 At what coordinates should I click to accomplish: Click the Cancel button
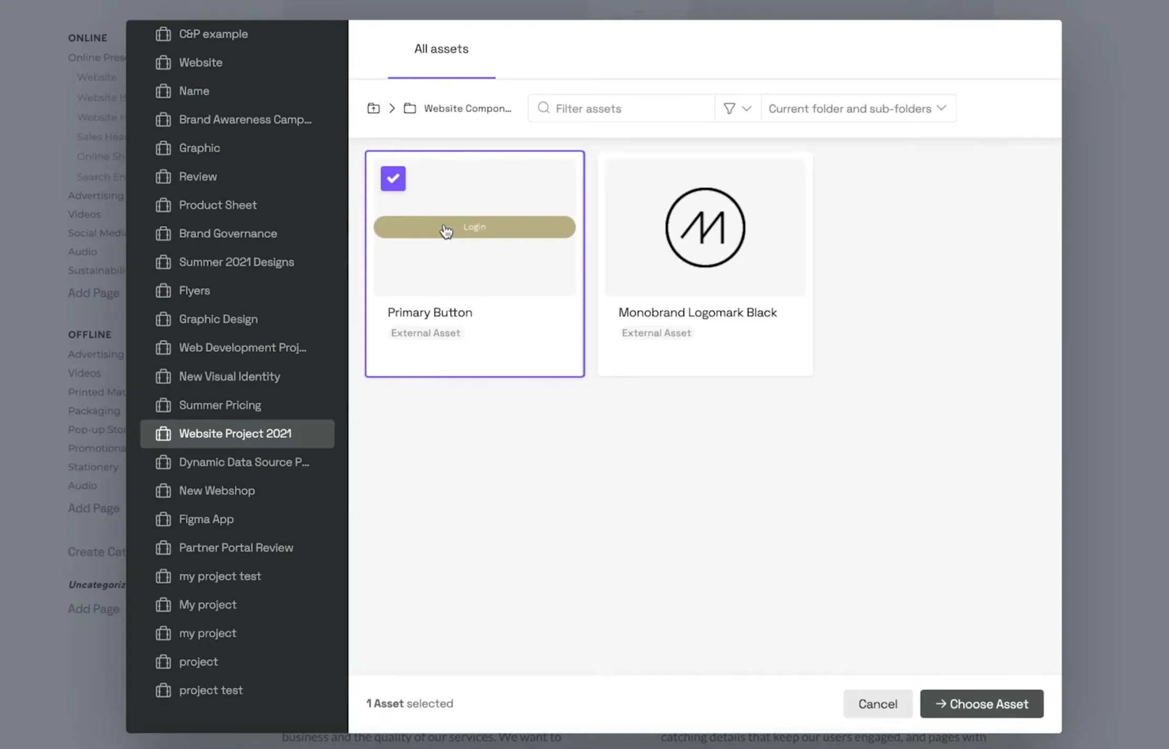click(878, 703)
